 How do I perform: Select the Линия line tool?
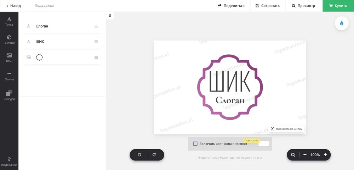coord(9,76)
